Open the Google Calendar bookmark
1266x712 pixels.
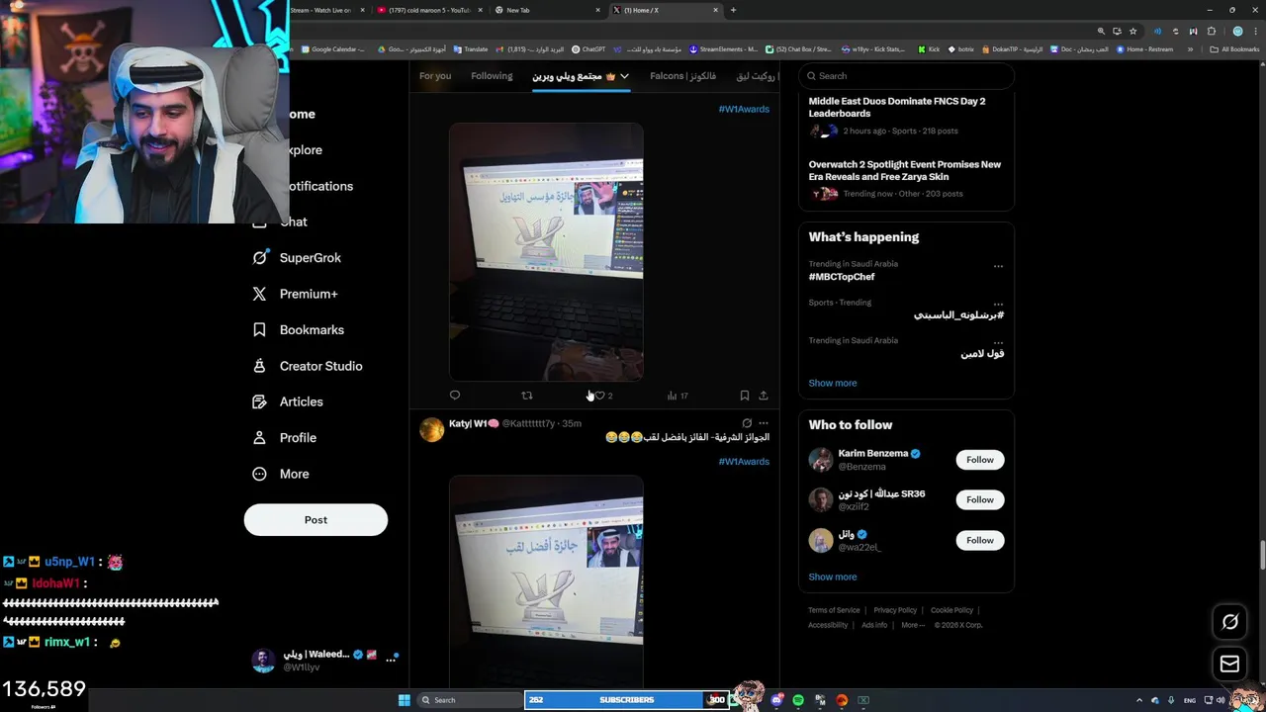(333, 48)
